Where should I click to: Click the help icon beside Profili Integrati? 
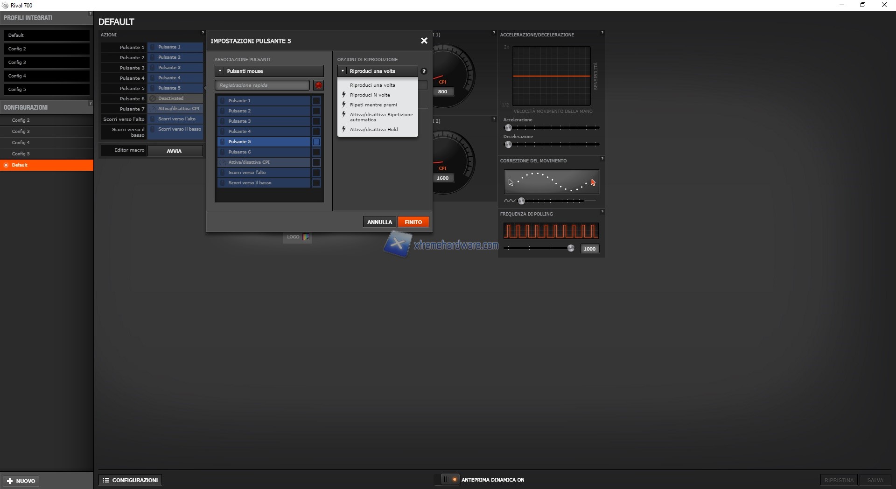click(90, 14)
